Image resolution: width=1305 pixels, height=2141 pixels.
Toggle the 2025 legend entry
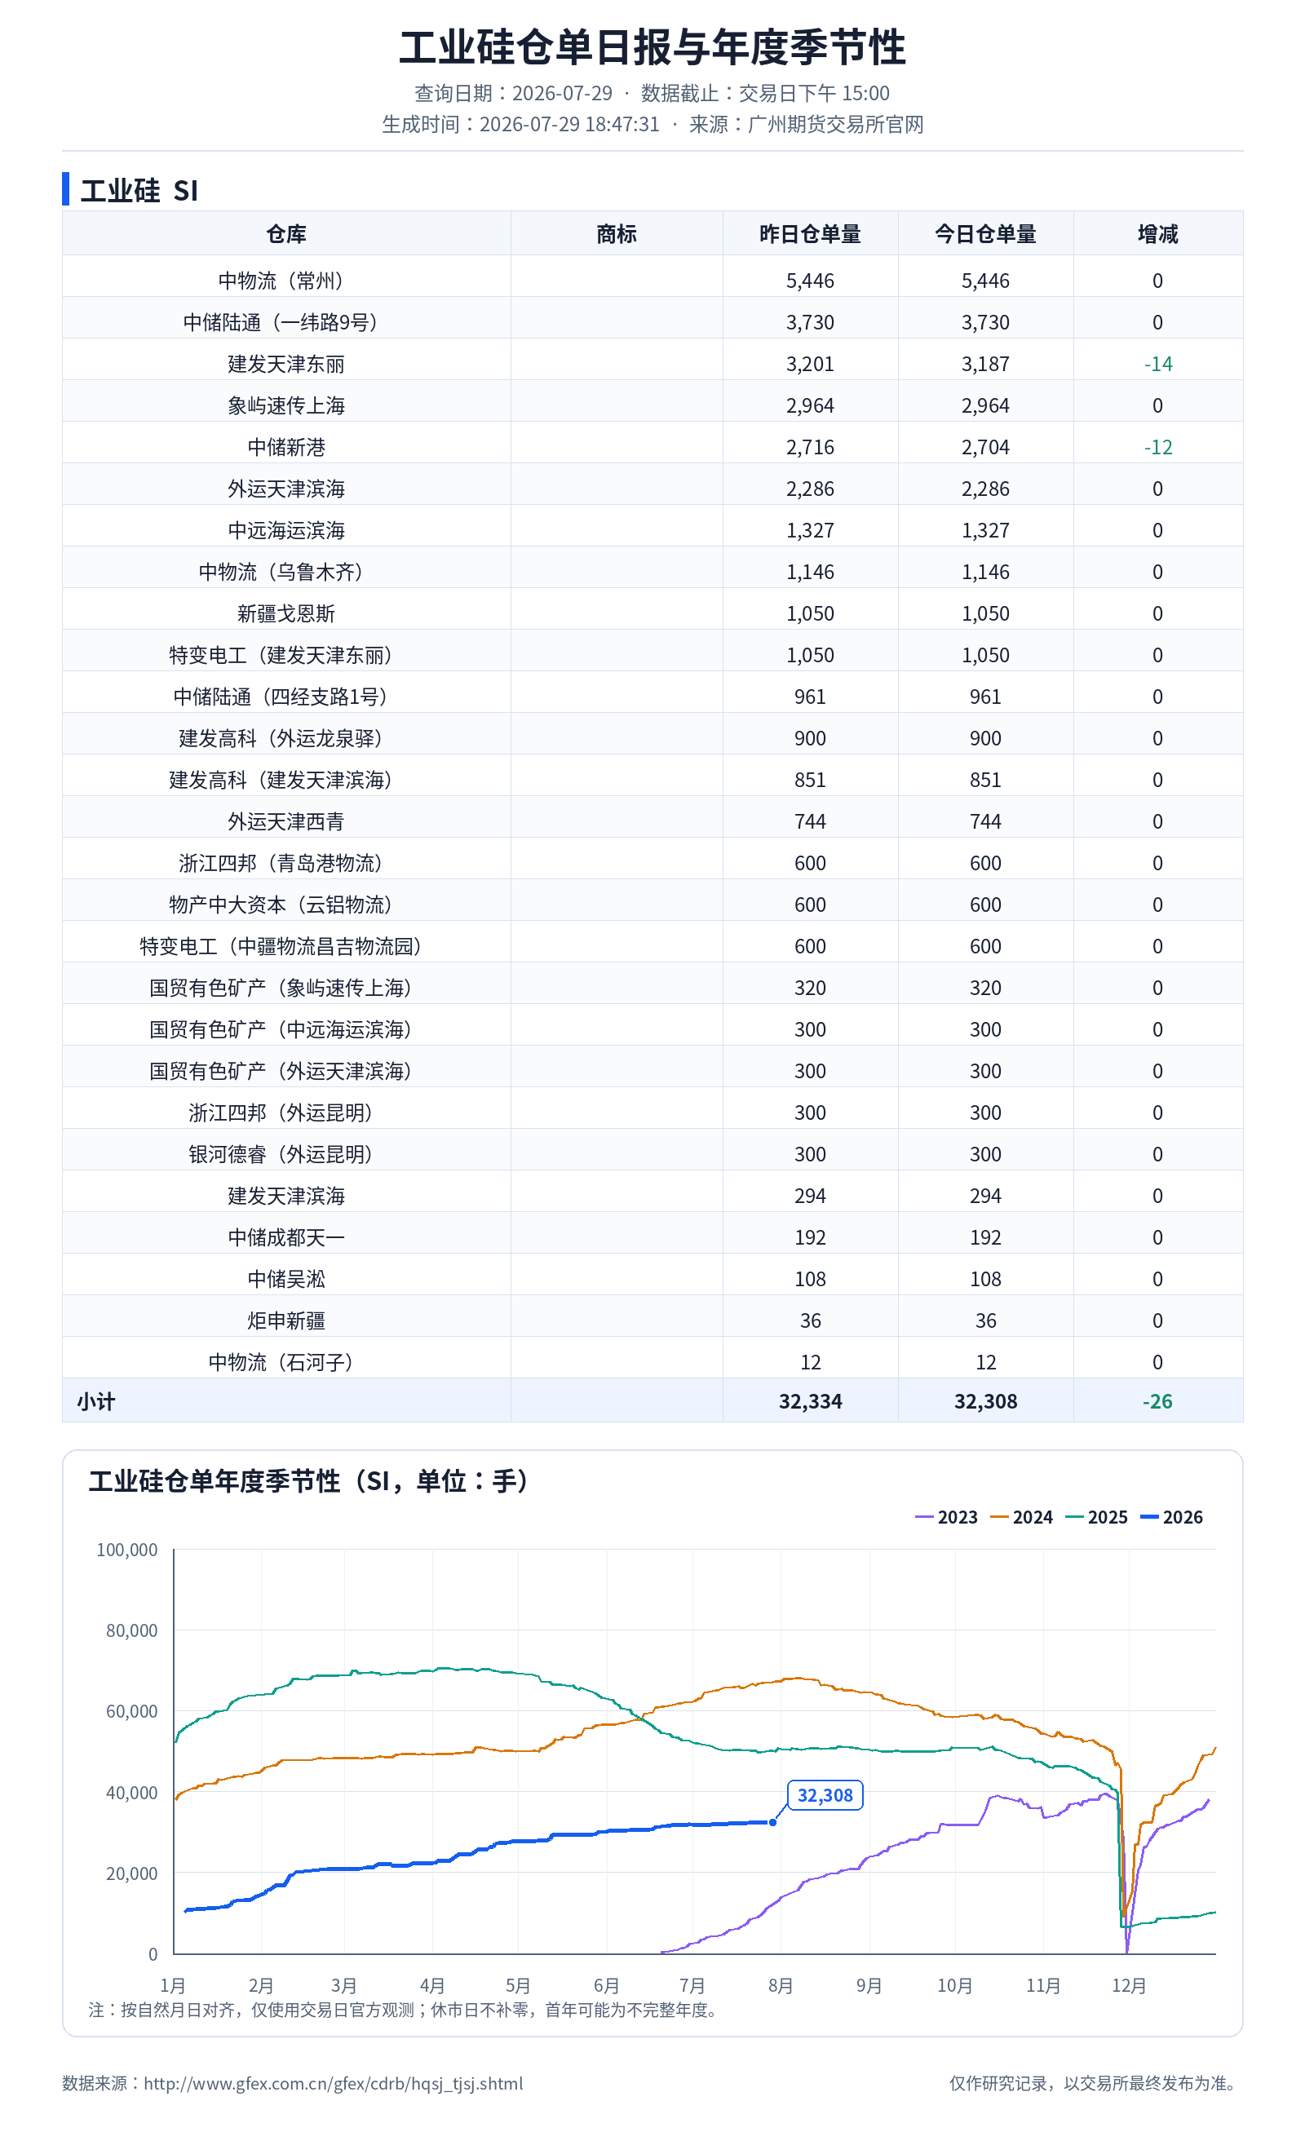[x=1096, y=1517]
